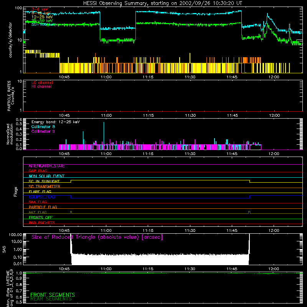Click the SC_IN_SUNLIGHT rising step near 10:47
Image resolution: width=307 pixels, height=307 pixels.
tap(71, 181)
